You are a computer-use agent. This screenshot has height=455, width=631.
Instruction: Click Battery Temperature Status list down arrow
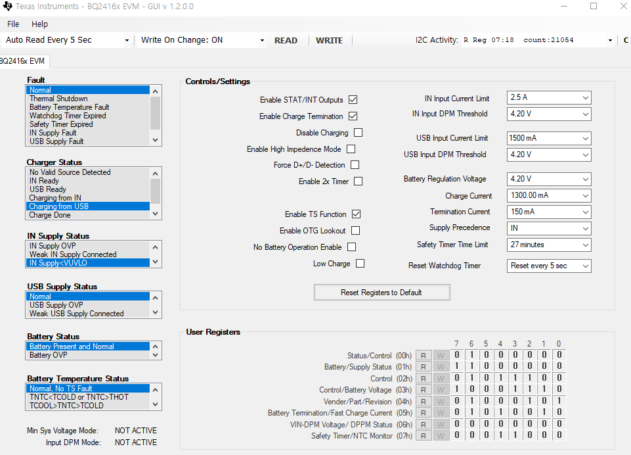tap(156, 404)
